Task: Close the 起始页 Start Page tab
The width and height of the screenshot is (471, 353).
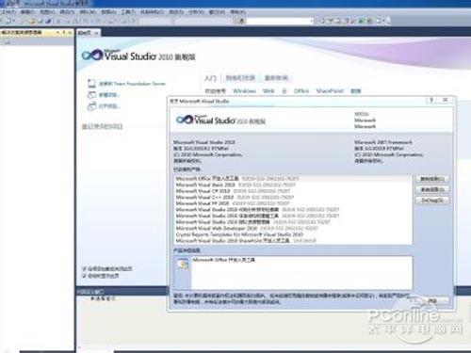Action: coord(96,33)
